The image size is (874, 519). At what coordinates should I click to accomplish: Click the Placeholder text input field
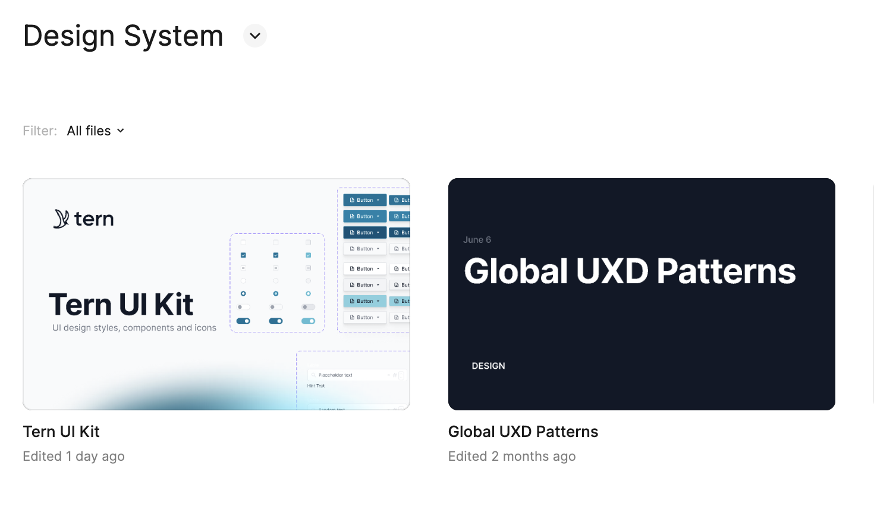click(351, 375)
